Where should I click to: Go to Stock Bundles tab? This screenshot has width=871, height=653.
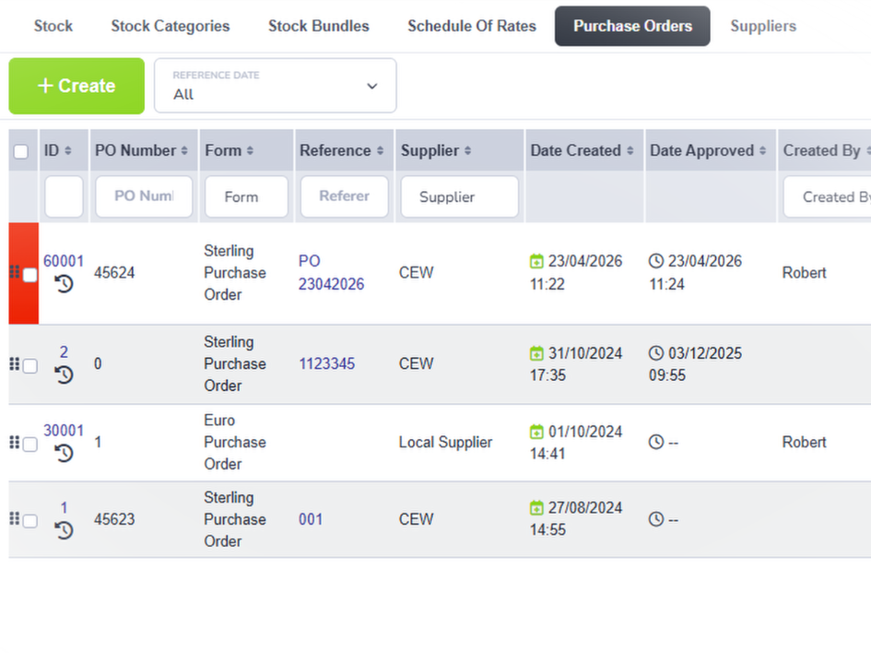click(x=319, y=26)
